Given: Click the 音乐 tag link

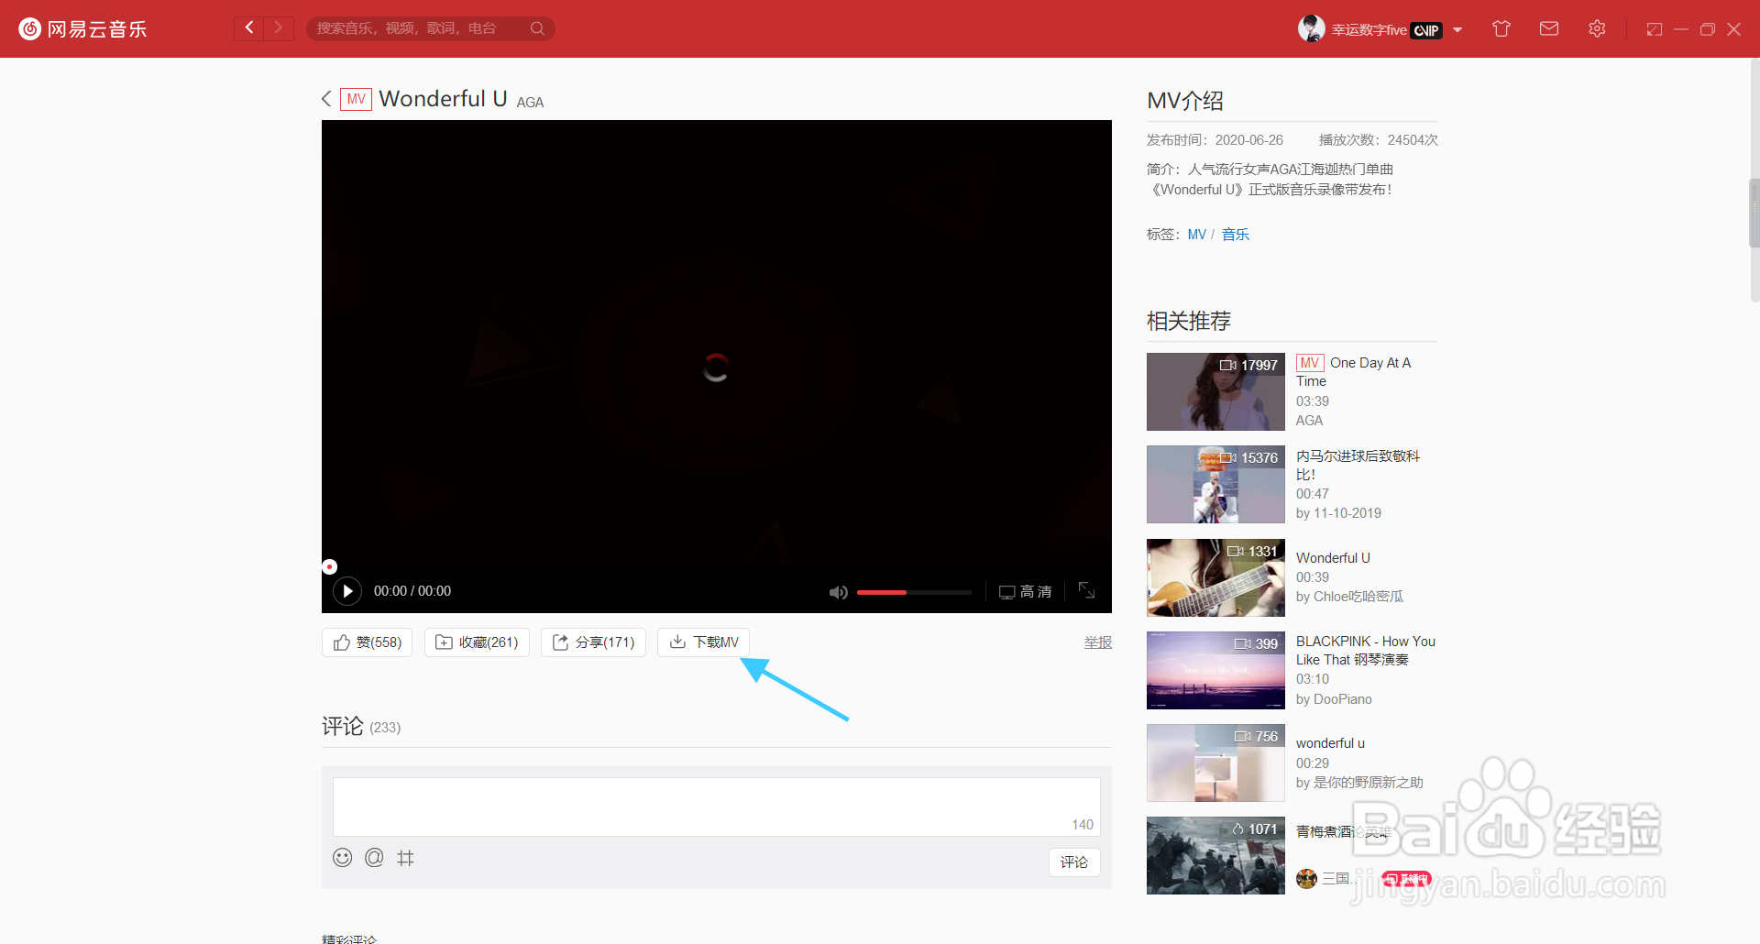Looking at the screenshot, I should point(1235,235).
